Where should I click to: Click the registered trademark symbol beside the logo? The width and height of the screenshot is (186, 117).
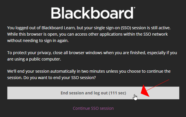pos(134,9)
